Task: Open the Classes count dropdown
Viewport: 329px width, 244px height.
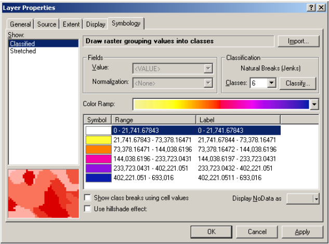Action: click(x=271, y=83)
